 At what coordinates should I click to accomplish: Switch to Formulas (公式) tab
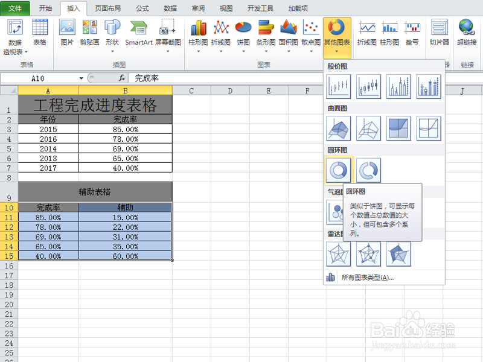pyautogui.click(x=142, y=8)
